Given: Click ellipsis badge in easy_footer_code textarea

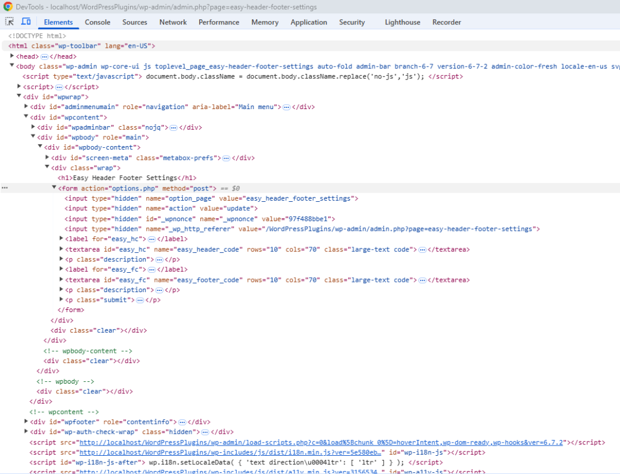Looking at the screenshot, I should 422,280.
